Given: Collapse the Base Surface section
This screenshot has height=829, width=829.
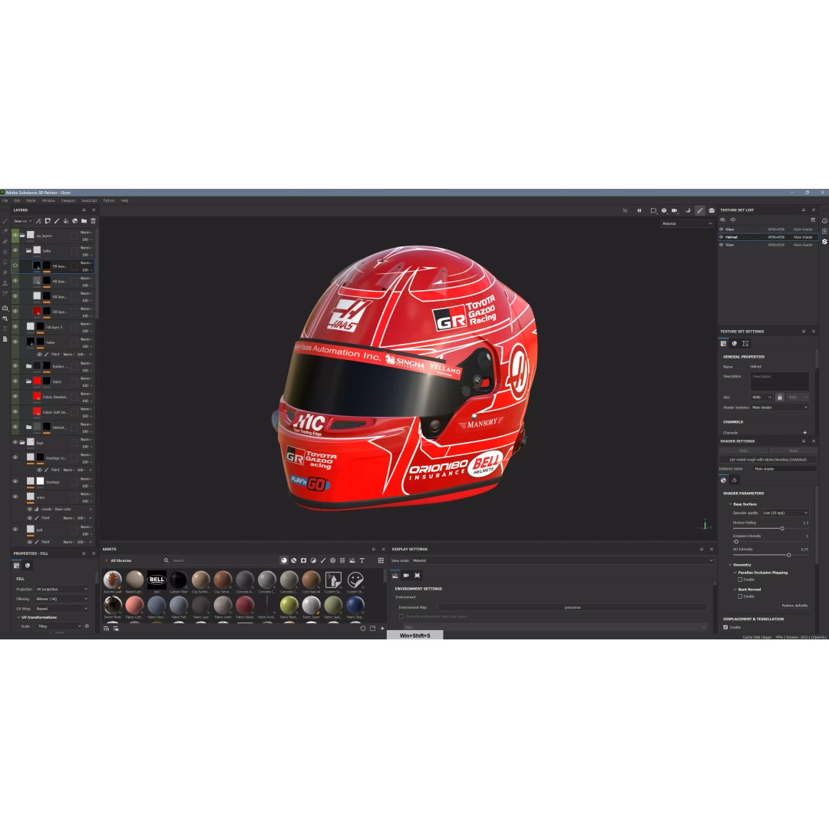Looking at the screenshot, I should tap(731, 504).
